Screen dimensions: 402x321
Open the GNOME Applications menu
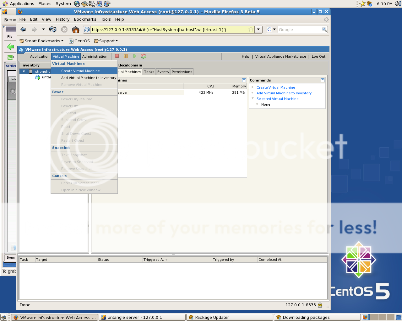pos(18,4)
